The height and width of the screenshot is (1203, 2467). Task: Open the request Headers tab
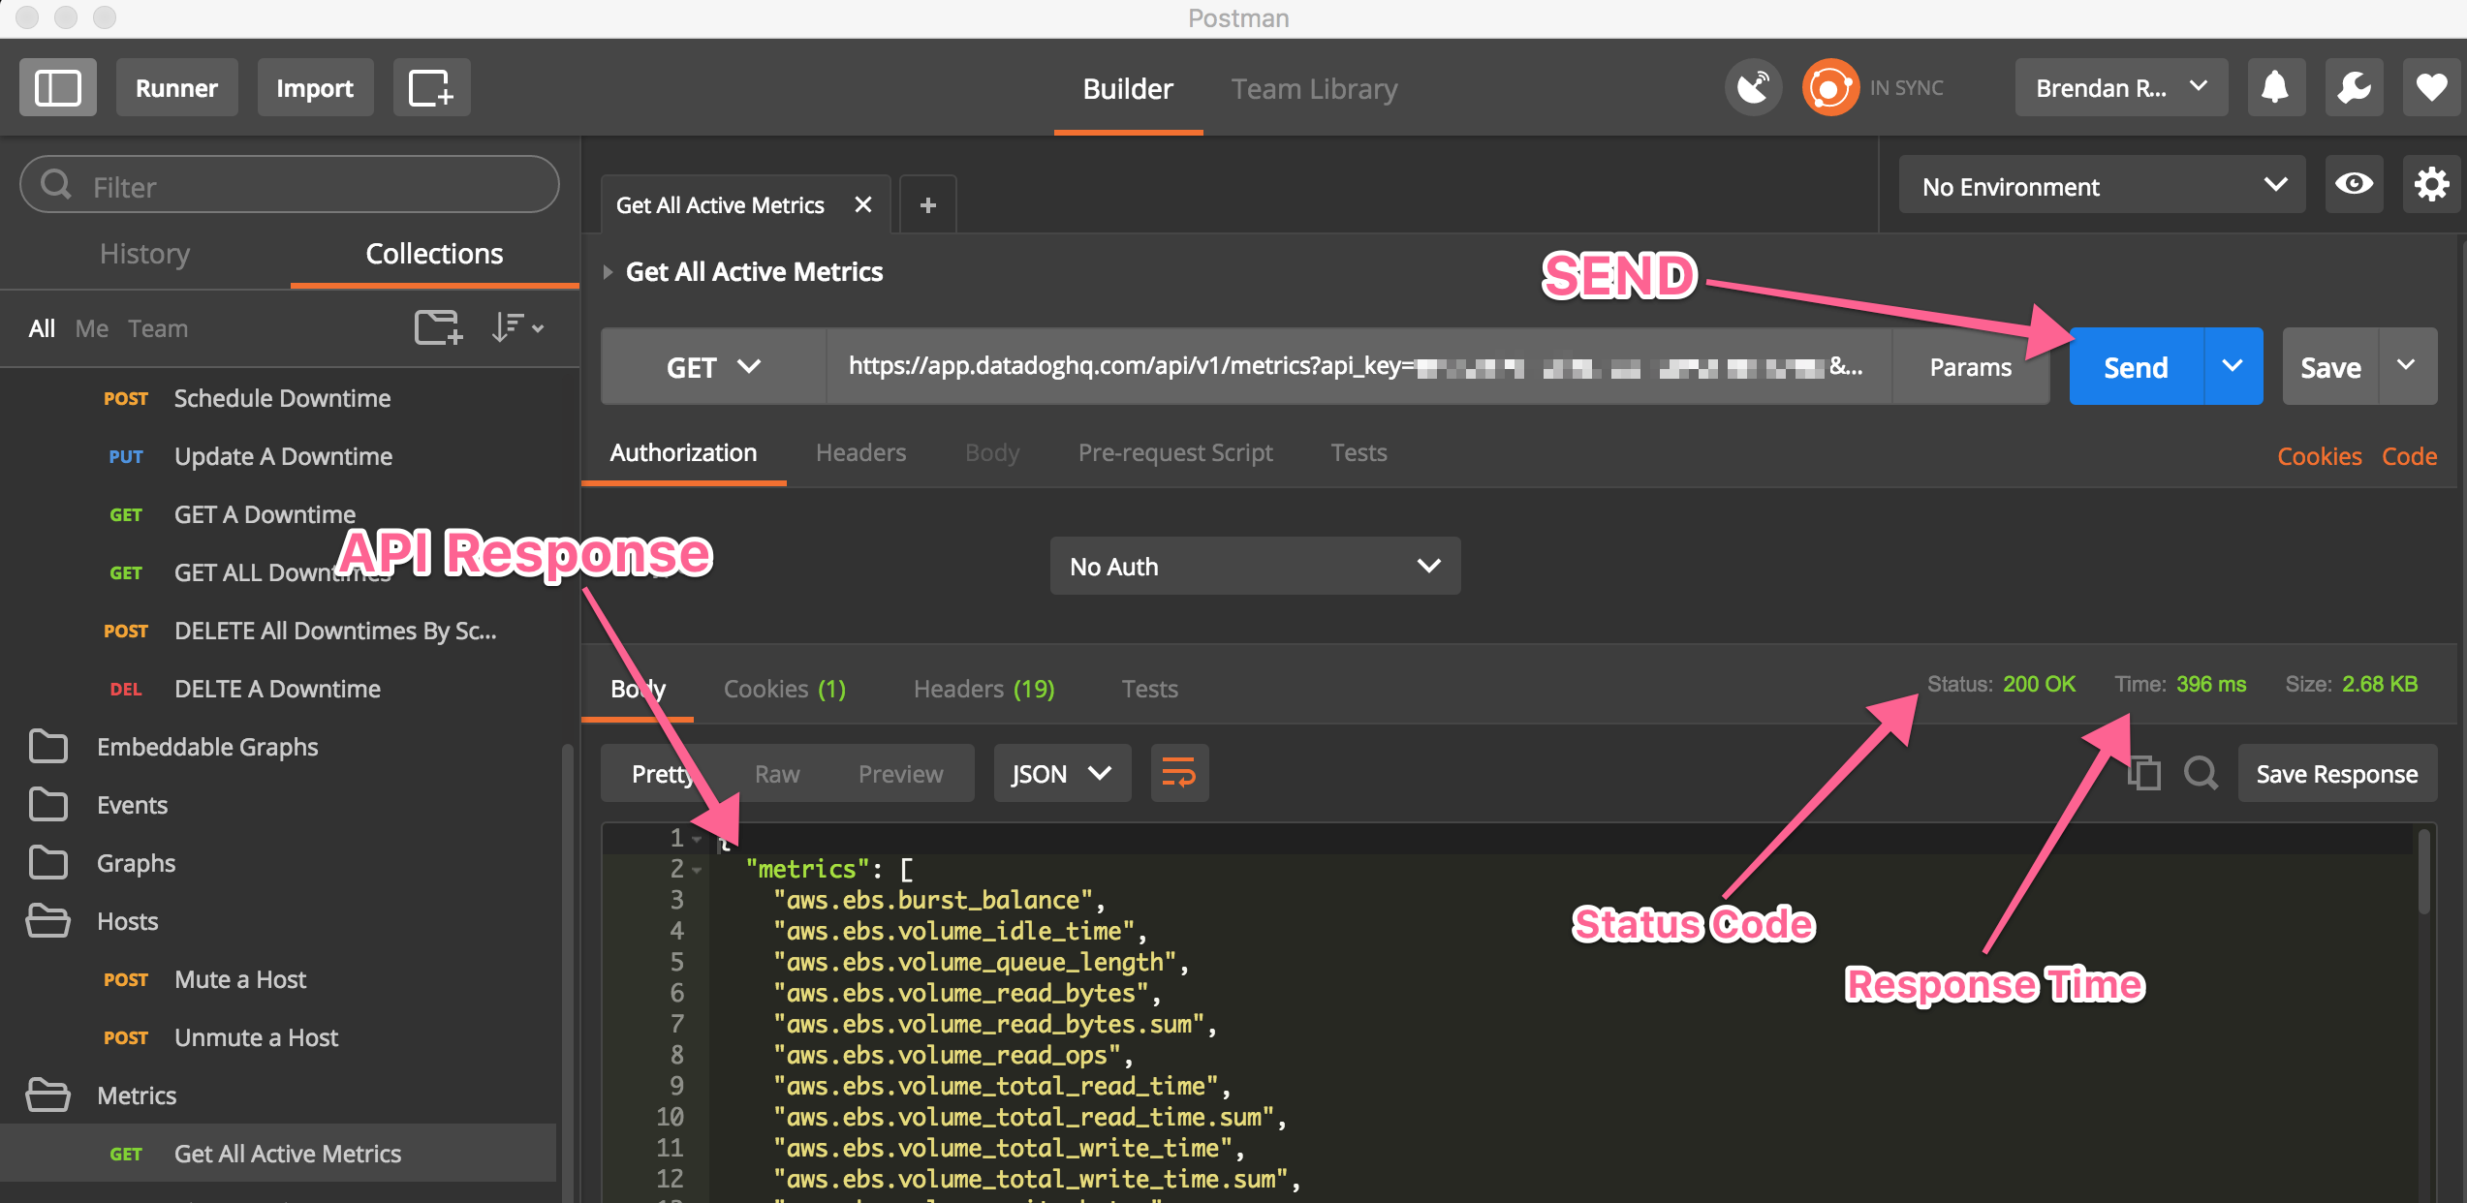860,452
